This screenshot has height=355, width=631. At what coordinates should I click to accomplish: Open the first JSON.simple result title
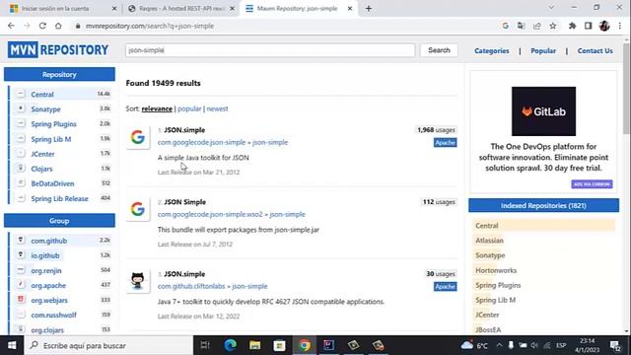(184, 130)
